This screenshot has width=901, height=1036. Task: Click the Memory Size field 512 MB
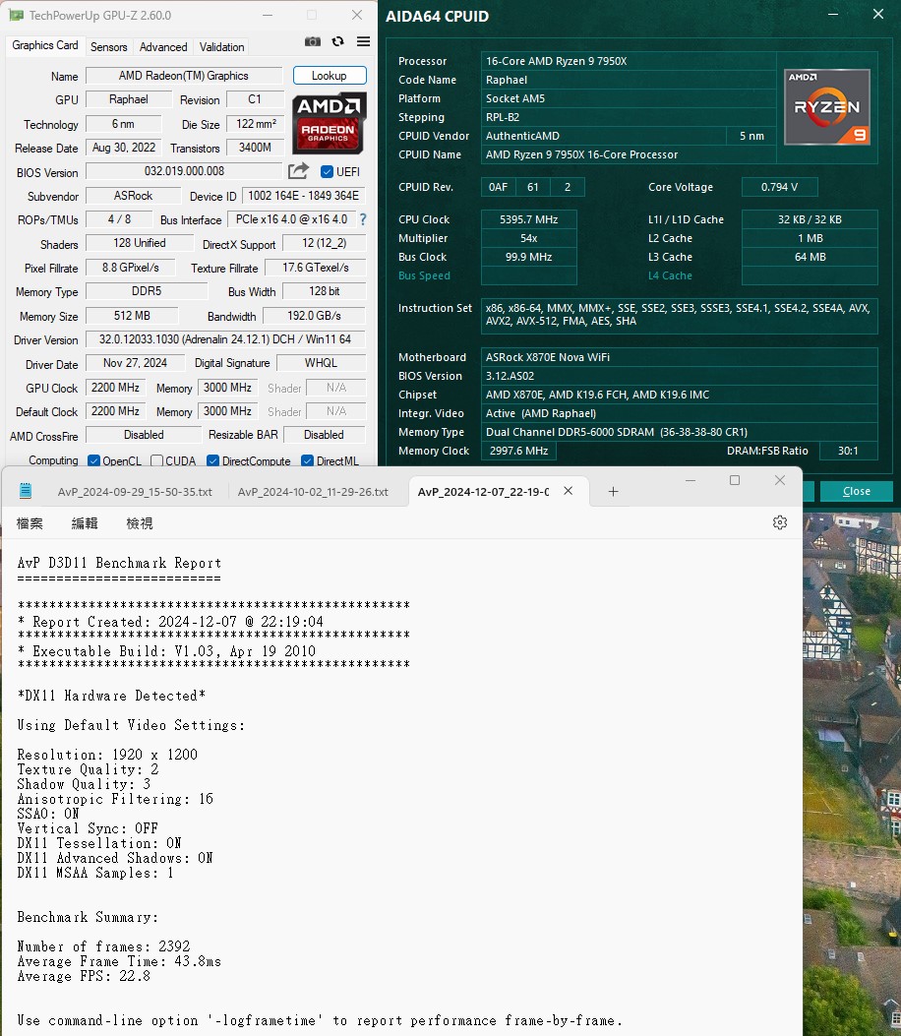[132, 315]
